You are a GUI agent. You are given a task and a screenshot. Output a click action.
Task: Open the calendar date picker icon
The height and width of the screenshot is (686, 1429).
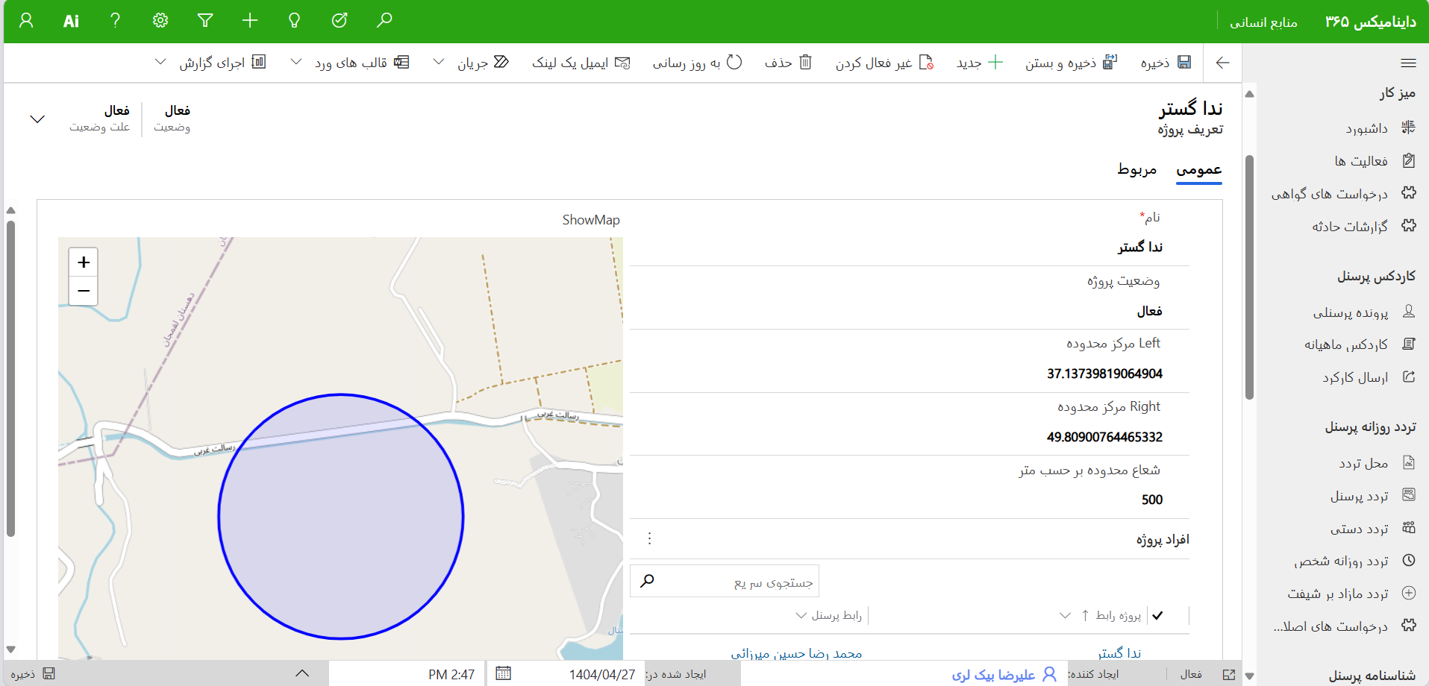pos(504,673)
